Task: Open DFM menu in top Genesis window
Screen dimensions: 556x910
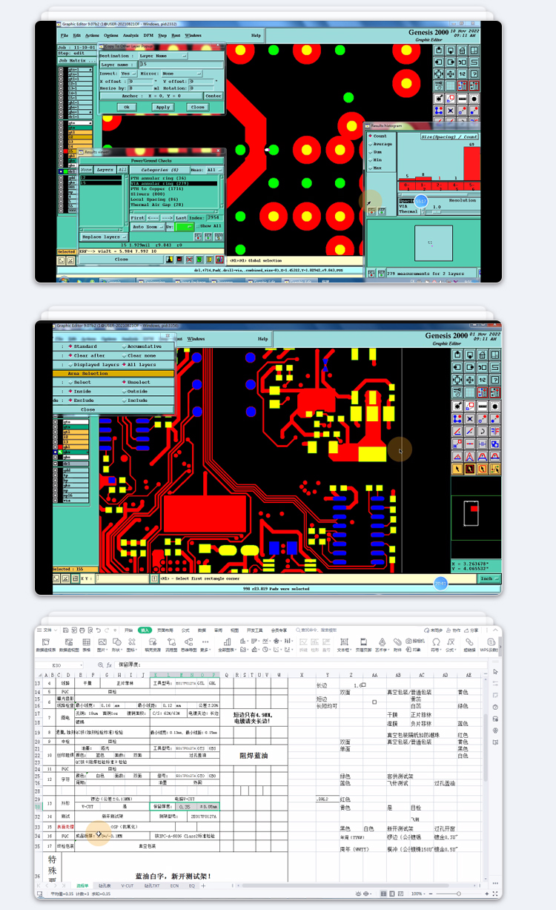Action: pyautogui.click(x=148, y=35)
